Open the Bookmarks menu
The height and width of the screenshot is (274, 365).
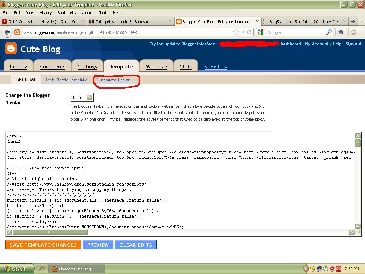[66, 13]
